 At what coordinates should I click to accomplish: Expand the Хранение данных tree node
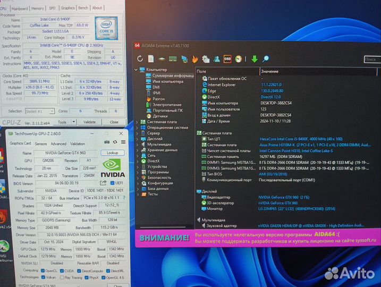pyautogui.click(x=137, y=150)
